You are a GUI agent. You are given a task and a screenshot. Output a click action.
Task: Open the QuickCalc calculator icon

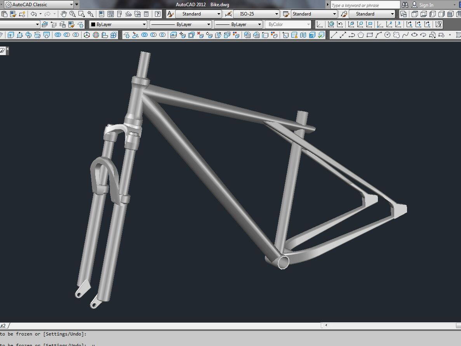point(146,14)
